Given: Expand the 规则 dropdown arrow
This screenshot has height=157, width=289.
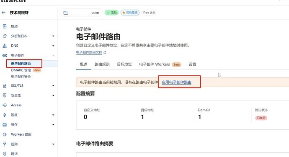Looking at the screenshot, I should [x=53, y=144].
